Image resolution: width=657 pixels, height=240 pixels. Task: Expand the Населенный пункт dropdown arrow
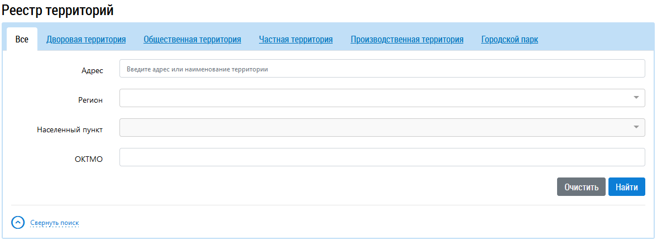coord(636,127)
